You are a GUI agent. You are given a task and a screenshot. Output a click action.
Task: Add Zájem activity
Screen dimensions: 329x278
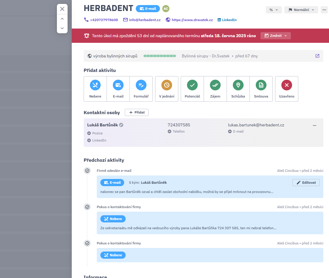tap(215, 89)
